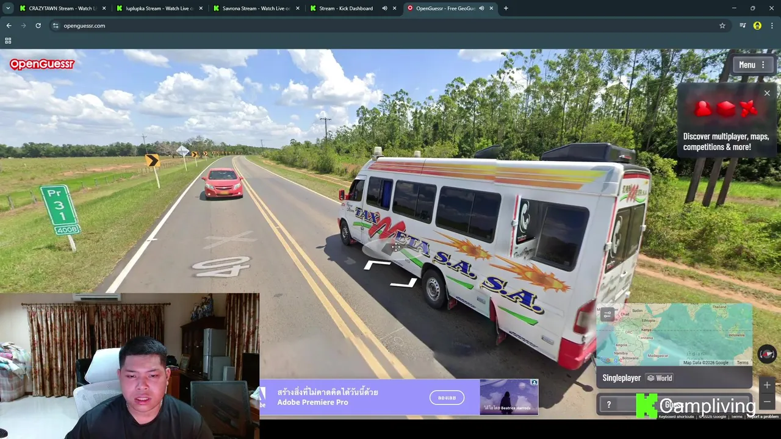Viewport: 781px width, 439px height.
Task: Open the apps grid in bookmarks bar
Action: [8, 41]
